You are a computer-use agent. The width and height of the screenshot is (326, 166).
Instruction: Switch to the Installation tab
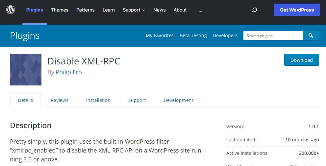click(x=98, y=100)
